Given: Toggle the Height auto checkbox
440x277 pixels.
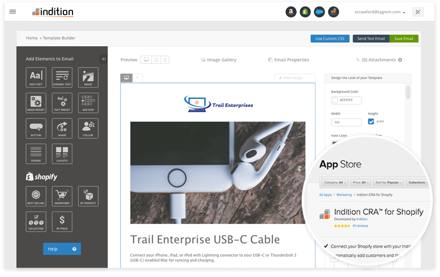Looking at the screenshot, I should click(x=371, y=122).
